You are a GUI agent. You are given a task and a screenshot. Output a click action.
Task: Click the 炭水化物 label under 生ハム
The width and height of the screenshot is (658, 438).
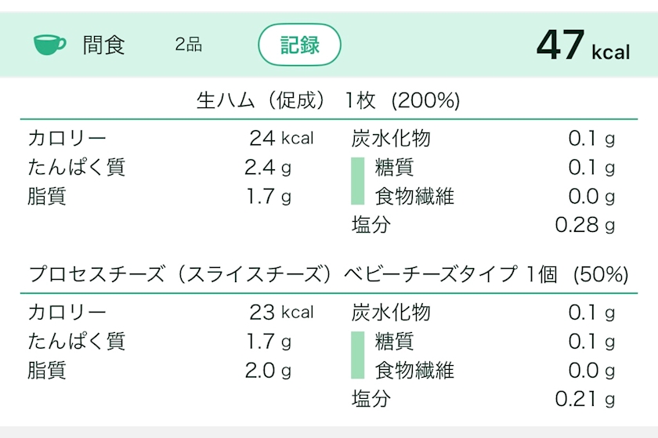(392, 139)
